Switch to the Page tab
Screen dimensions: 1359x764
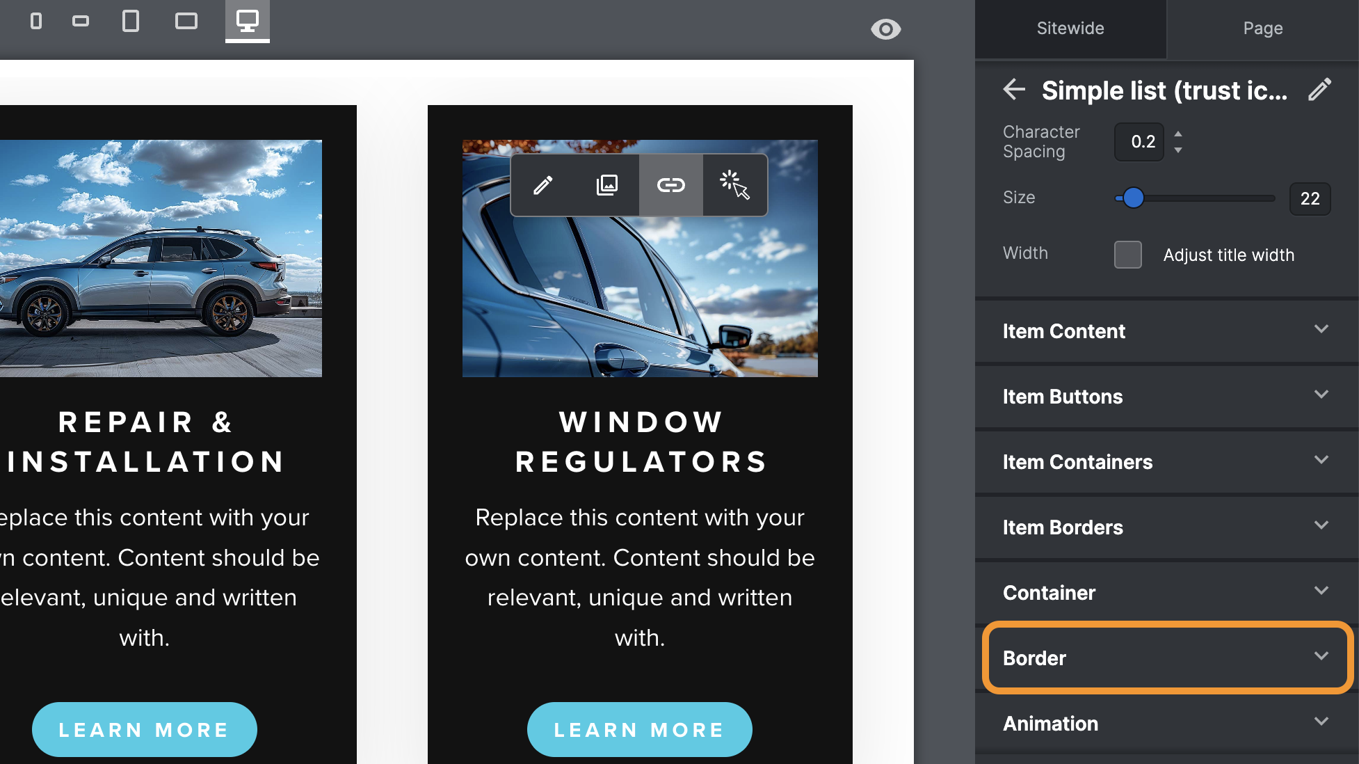tap(1263, 29)
